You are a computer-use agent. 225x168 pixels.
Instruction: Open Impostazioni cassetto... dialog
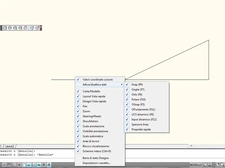[x=100, y=163]
